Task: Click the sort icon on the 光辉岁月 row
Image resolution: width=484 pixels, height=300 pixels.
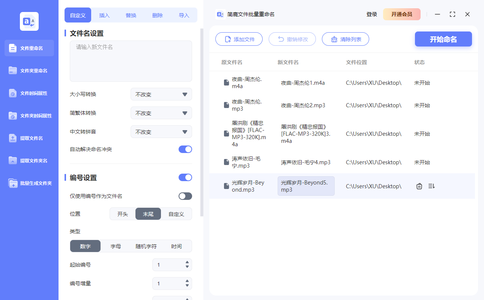Action: pos(431,186)
